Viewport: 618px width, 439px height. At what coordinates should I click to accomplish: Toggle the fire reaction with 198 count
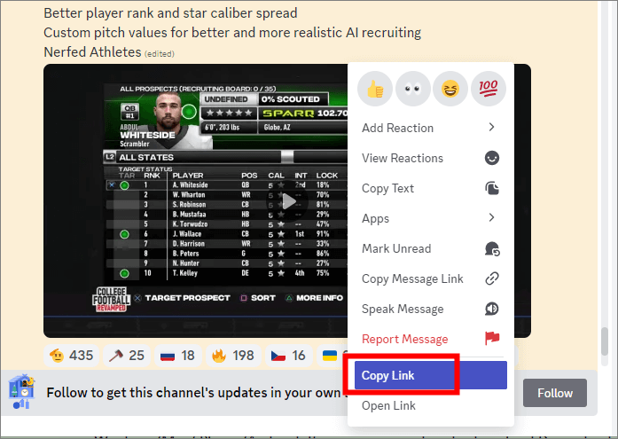click(232, 356)
